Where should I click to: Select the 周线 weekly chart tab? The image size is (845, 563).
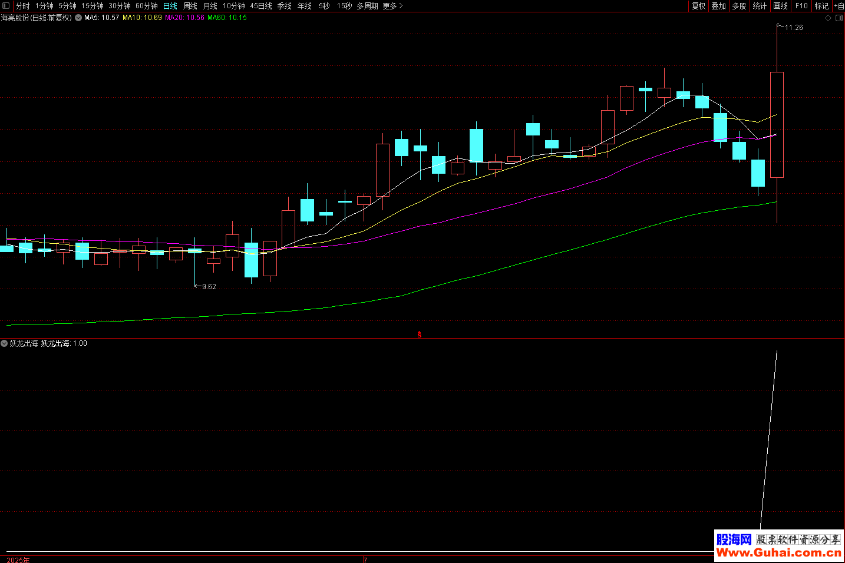190,6
